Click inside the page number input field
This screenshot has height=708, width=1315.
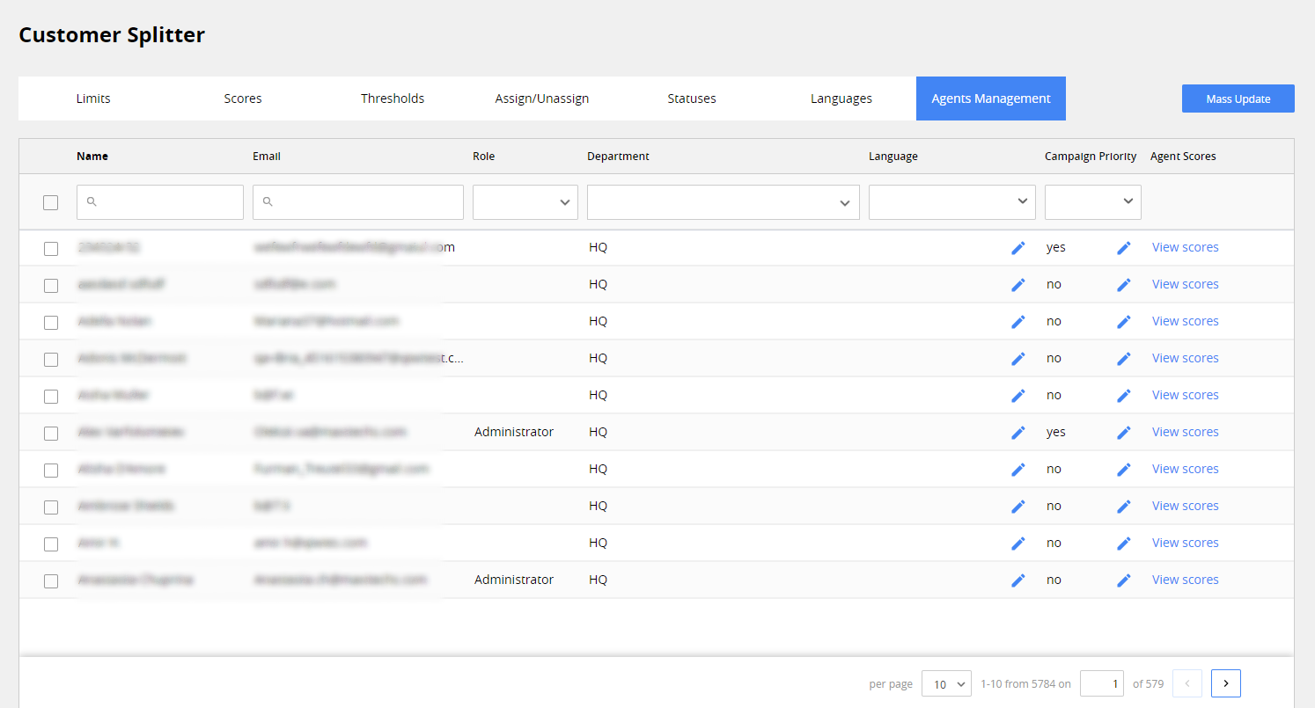[x=1101, y=682]
